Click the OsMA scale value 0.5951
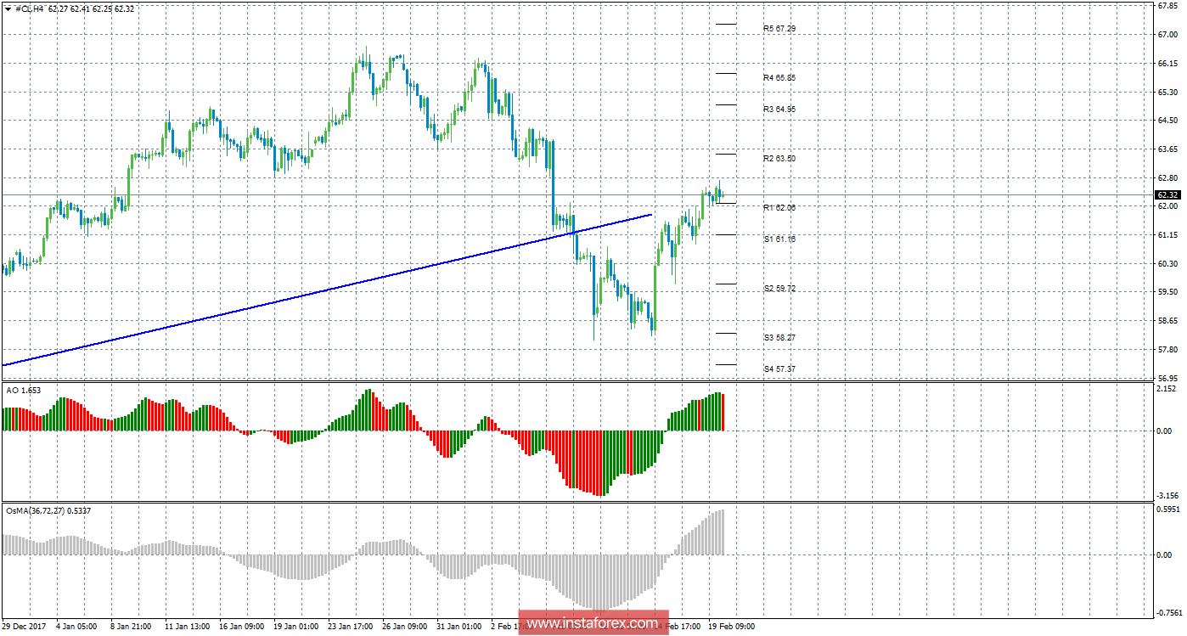1187x636 pixels. point(1167,510)
